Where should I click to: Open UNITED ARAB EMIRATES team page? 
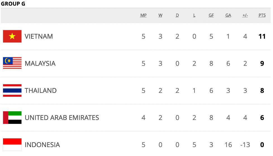pos(62,118)
